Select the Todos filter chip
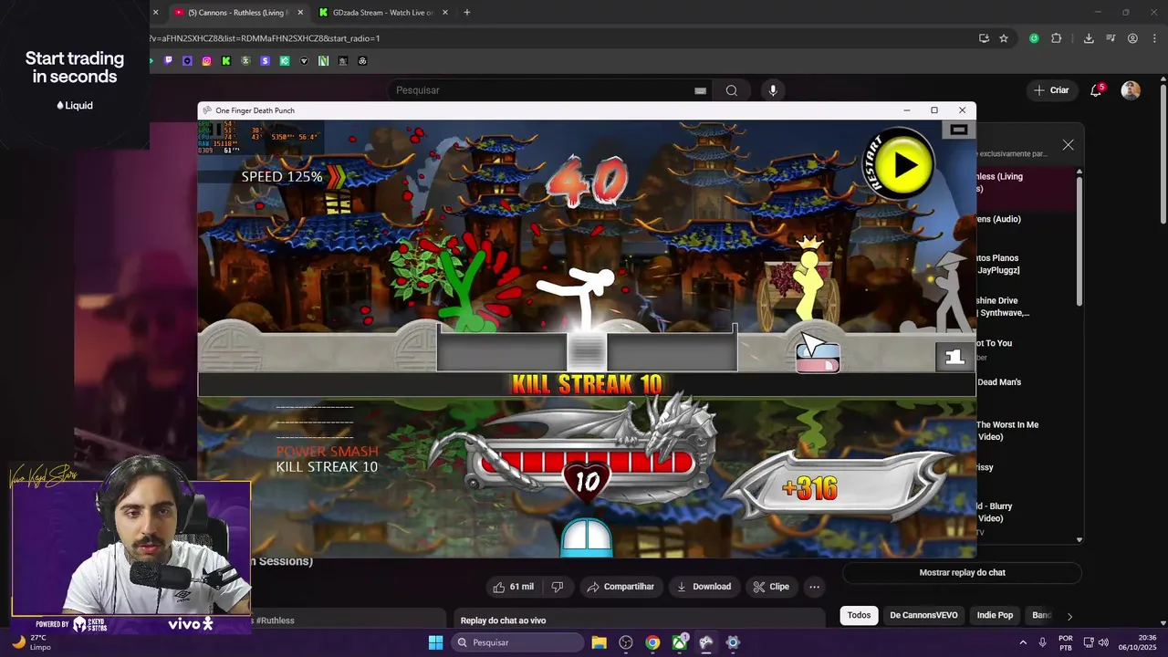The width and height of the screenshot is (1168, 657). coord(859,615)
